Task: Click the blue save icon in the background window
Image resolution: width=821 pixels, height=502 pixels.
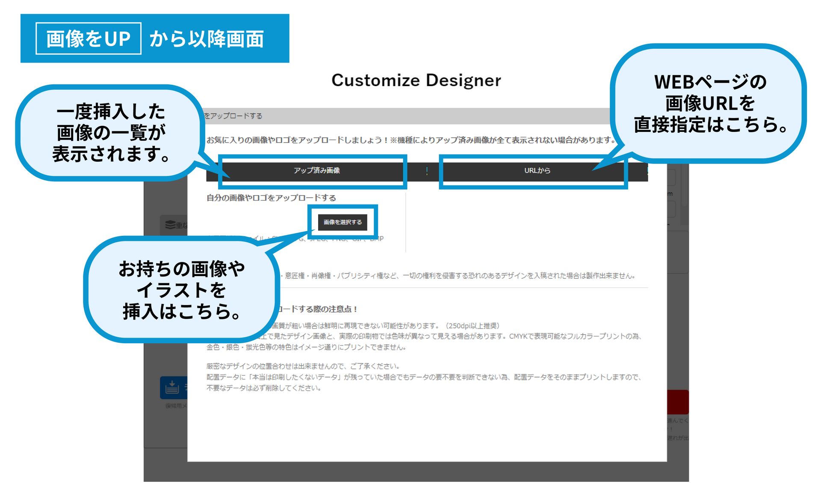Action: pyautogui.click(x=172, y=387)
